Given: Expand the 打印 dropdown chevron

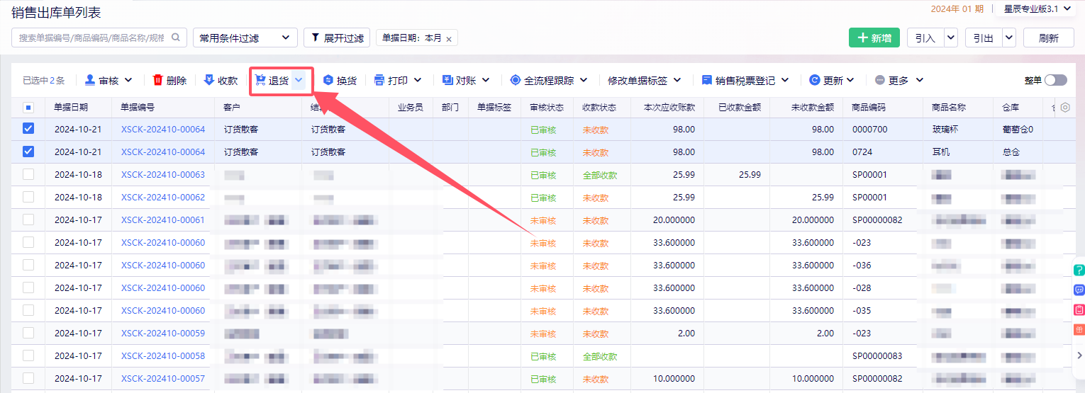Looking at the screenshot, I should point(418,80).
